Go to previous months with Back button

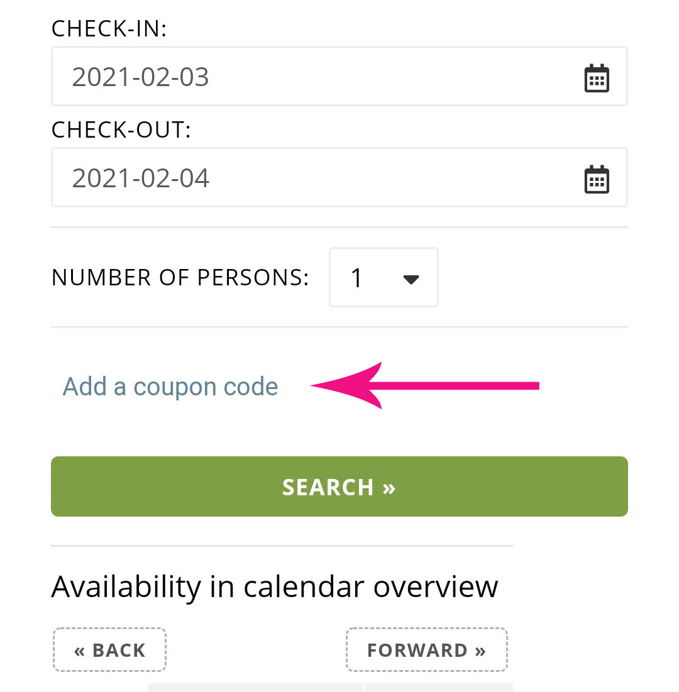click(x=109, y=650)
